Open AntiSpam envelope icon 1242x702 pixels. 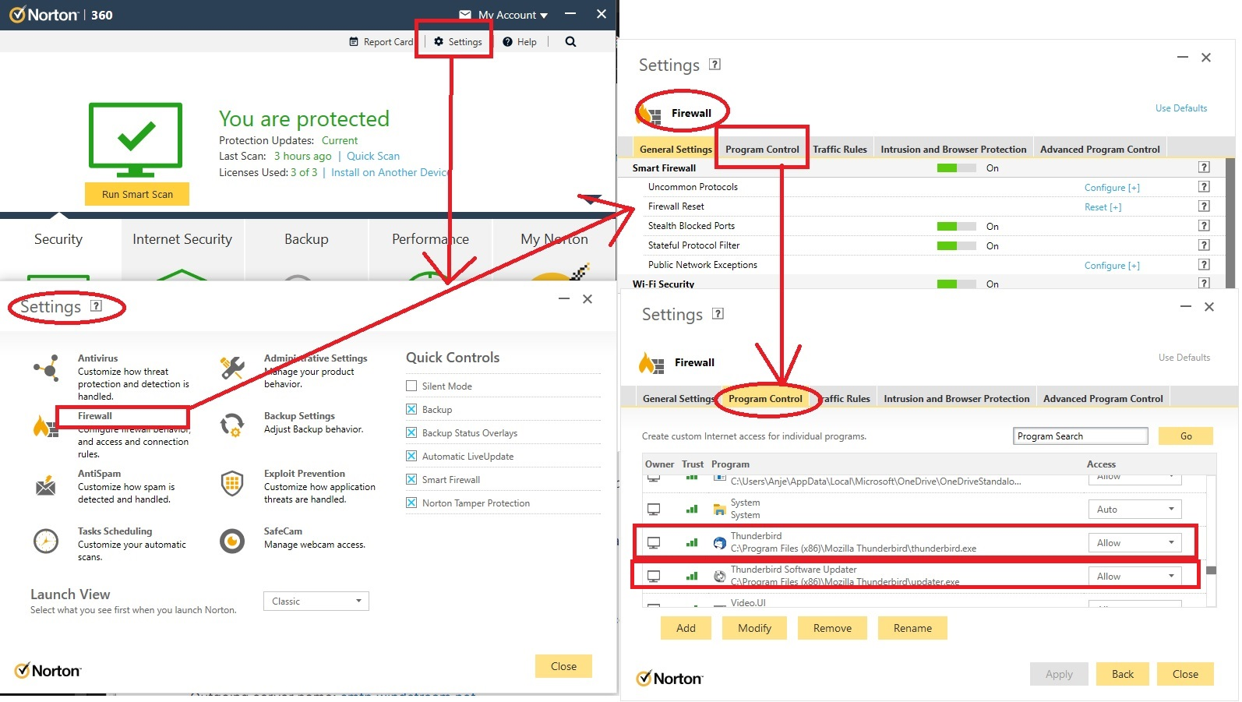[x=46, y=486]
